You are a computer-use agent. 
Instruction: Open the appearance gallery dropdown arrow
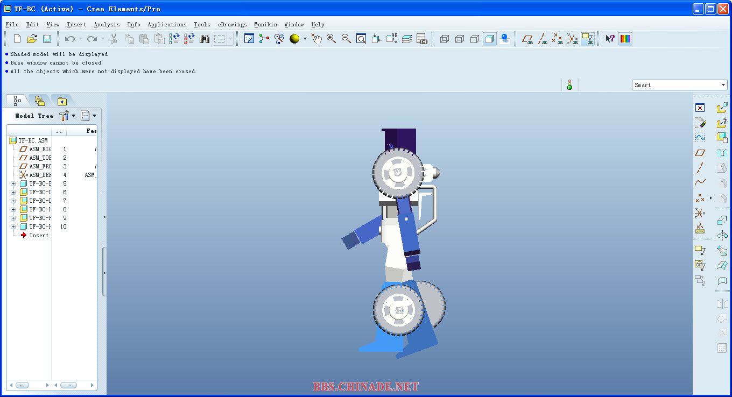pos(305,39)
